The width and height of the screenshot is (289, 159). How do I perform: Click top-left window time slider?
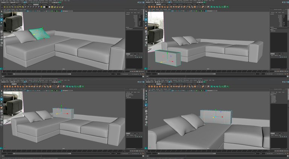pyautogui.click(x=64, y=71)
